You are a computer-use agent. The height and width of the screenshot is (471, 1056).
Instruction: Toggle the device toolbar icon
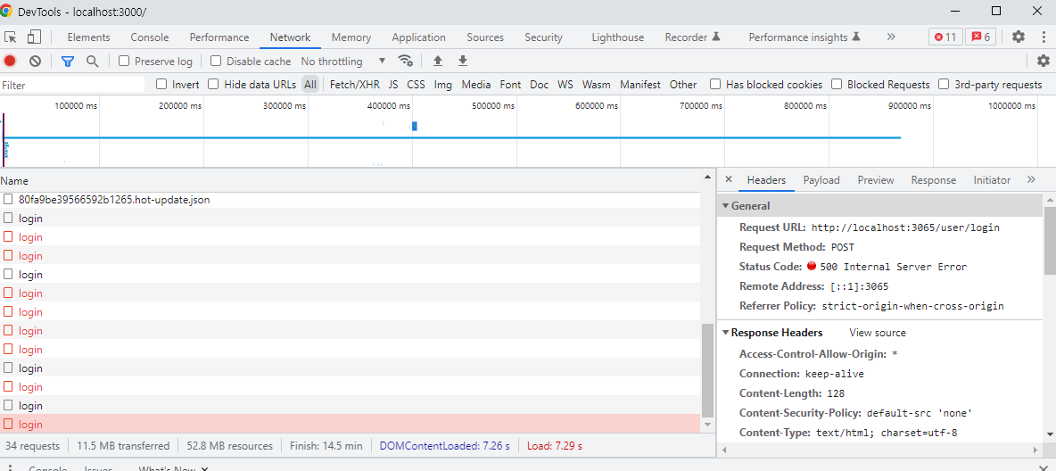[x=34, y=37]
